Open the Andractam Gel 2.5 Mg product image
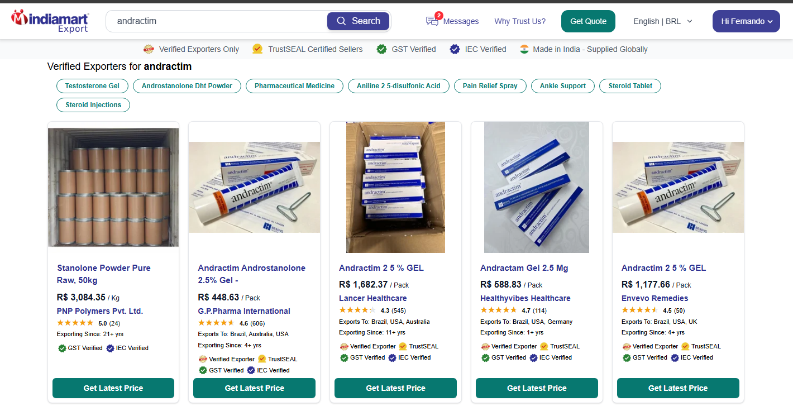This screenshot has height=416, width=793. click(536, 187)
